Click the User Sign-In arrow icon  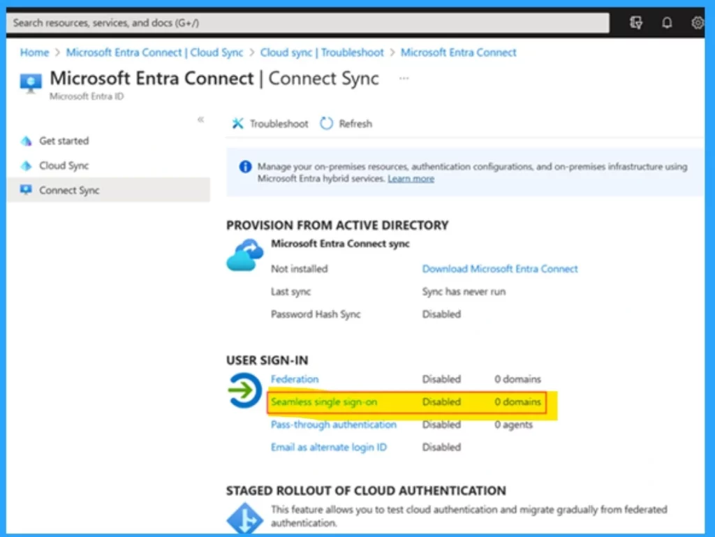click(244, 390)
